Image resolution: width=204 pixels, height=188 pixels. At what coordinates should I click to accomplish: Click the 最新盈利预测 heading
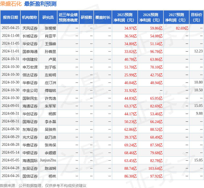[40, 4]
